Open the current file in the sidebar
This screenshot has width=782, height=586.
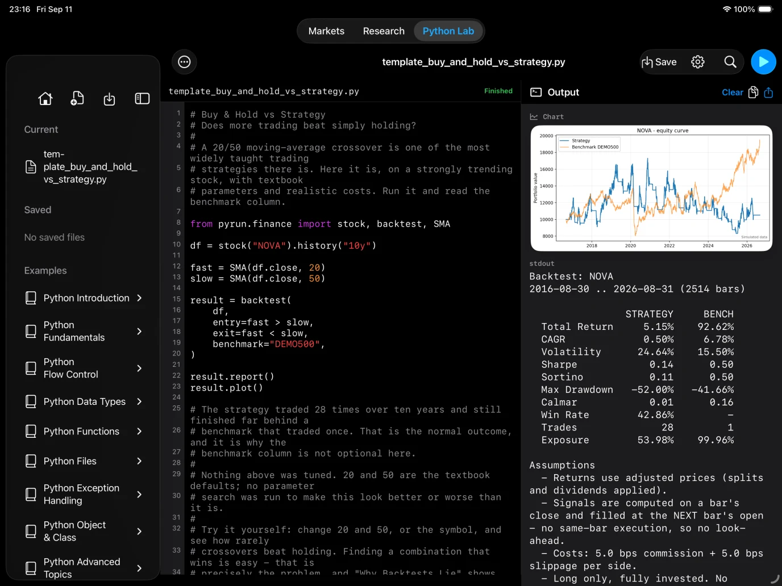[83, 167]
